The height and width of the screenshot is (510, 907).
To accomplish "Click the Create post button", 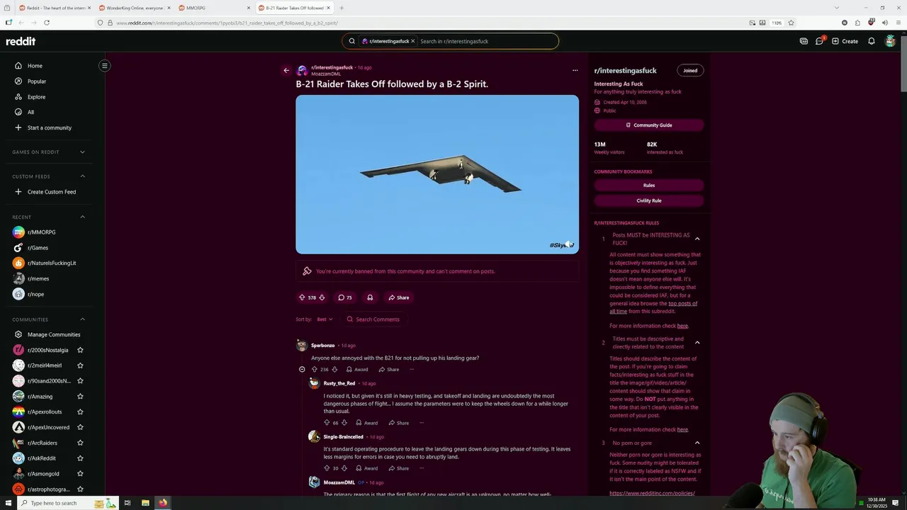I will point(845,41).
